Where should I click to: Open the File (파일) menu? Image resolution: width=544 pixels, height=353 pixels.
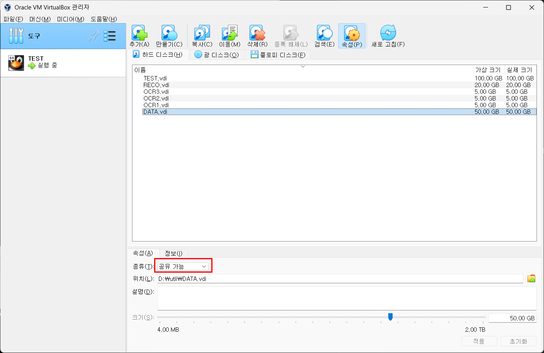click(13, 19)
